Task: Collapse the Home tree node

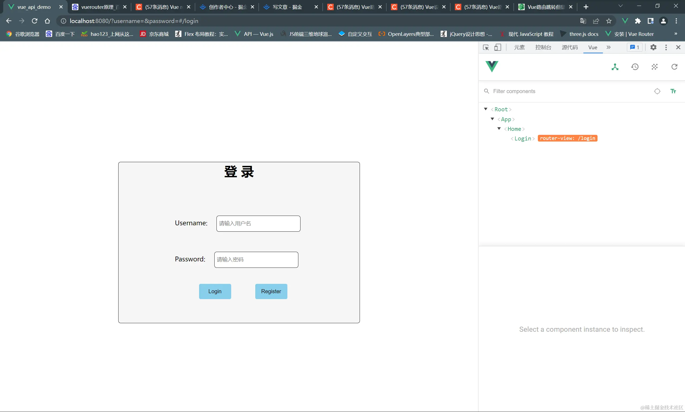Action: [x=499, y=128]
